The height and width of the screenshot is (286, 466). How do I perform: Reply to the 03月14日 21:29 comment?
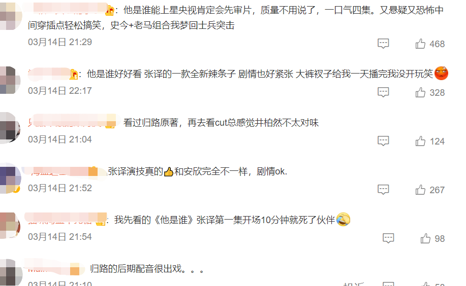(383, 44)
